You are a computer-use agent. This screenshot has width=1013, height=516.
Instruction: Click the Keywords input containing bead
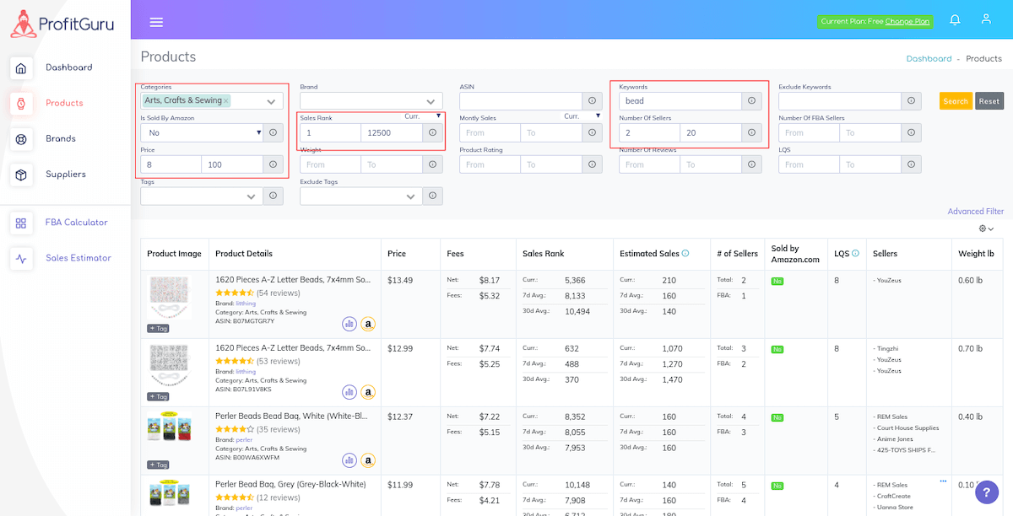pos(680,101)
